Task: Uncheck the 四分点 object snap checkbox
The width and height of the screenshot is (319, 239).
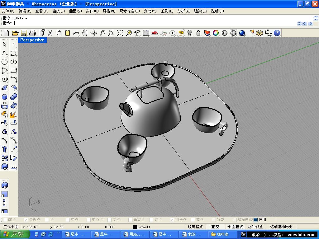Action: pyautogui.click(x=172, y=220)
